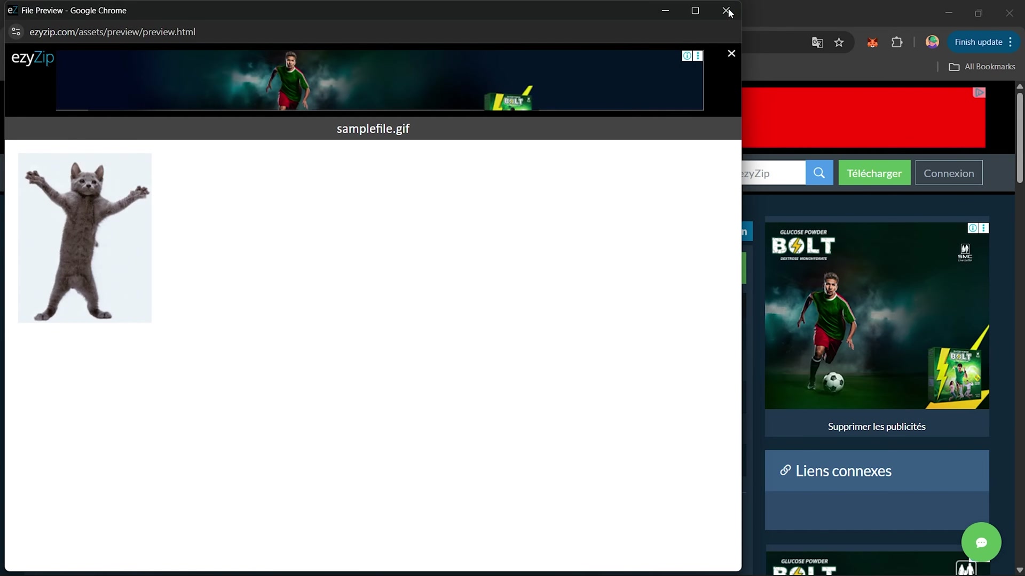The width and height of the screenshot is (1025, 576).
Task: Click the ad info icon on banner
Action: (687, 56)
